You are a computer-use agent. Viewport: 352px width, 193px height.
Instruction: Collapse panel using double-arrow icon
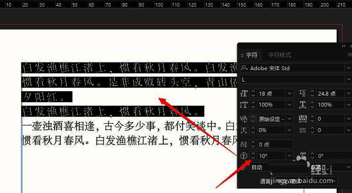(344, 46)
